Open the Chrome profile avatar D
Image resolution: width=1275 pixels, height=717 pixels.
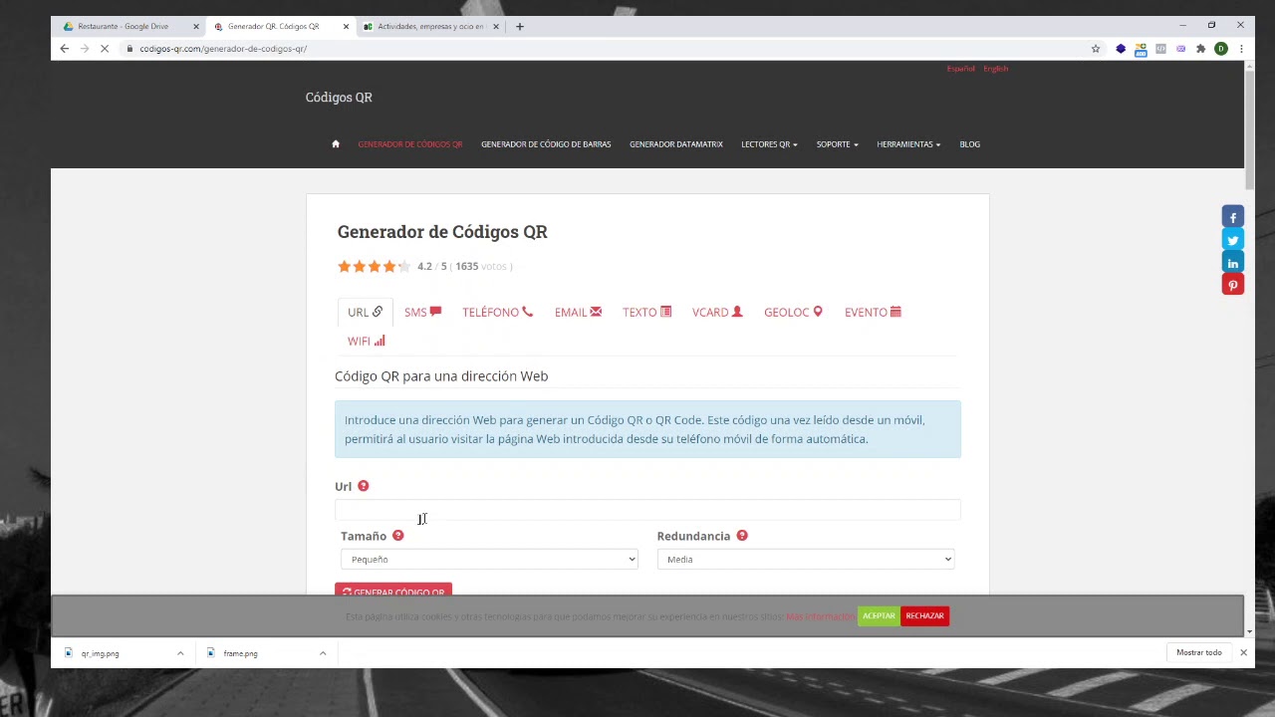(x=1221, y=49)
